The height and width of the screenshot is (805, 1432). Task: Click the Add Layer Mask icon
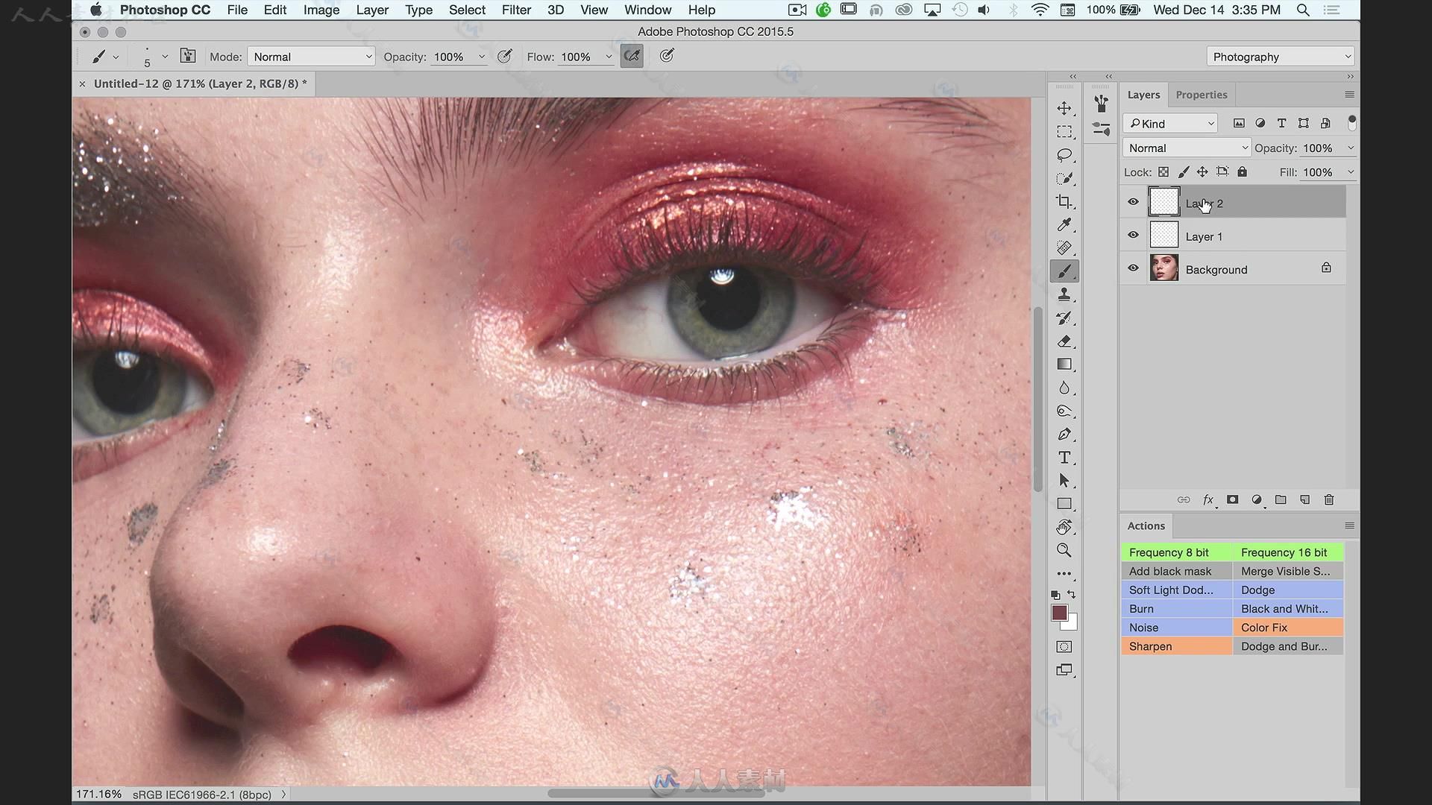pyautogui.click(x=1232, y=499)
